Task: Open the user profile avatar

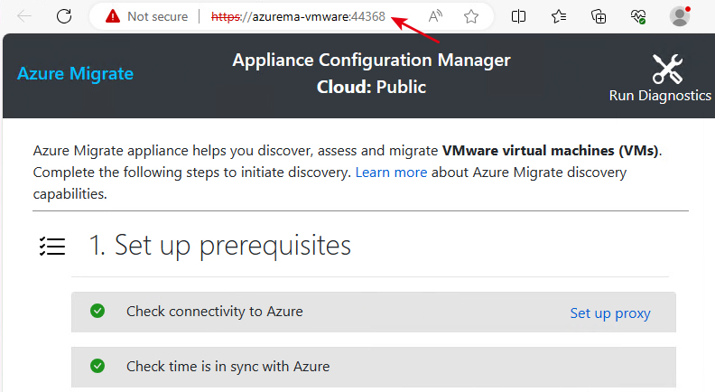Action: (680, 16)
